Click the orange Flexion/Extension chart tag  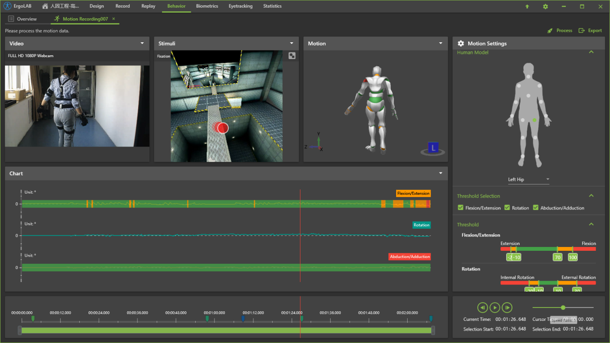(x=413, y=193)
